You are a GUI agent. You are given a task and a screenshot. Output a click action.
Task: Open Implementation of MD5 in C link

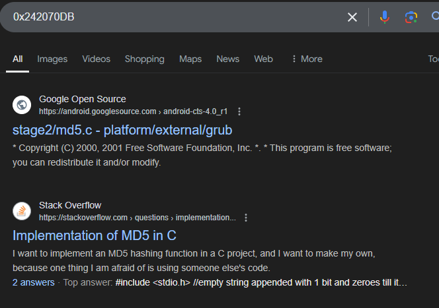click(x=95, y=235)
